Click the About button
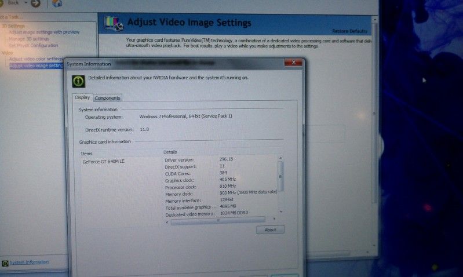The width and height of the screenshot is (463, 277). pyautogui.click(x=270, y=229)
